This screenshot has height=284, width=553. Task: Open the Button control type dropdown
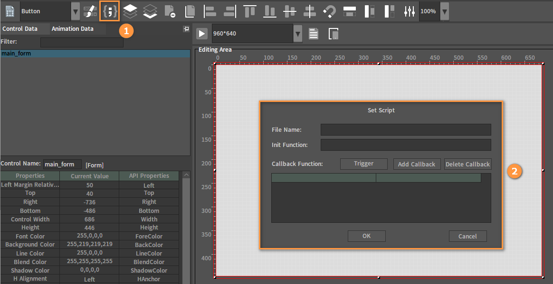(75, 12)
